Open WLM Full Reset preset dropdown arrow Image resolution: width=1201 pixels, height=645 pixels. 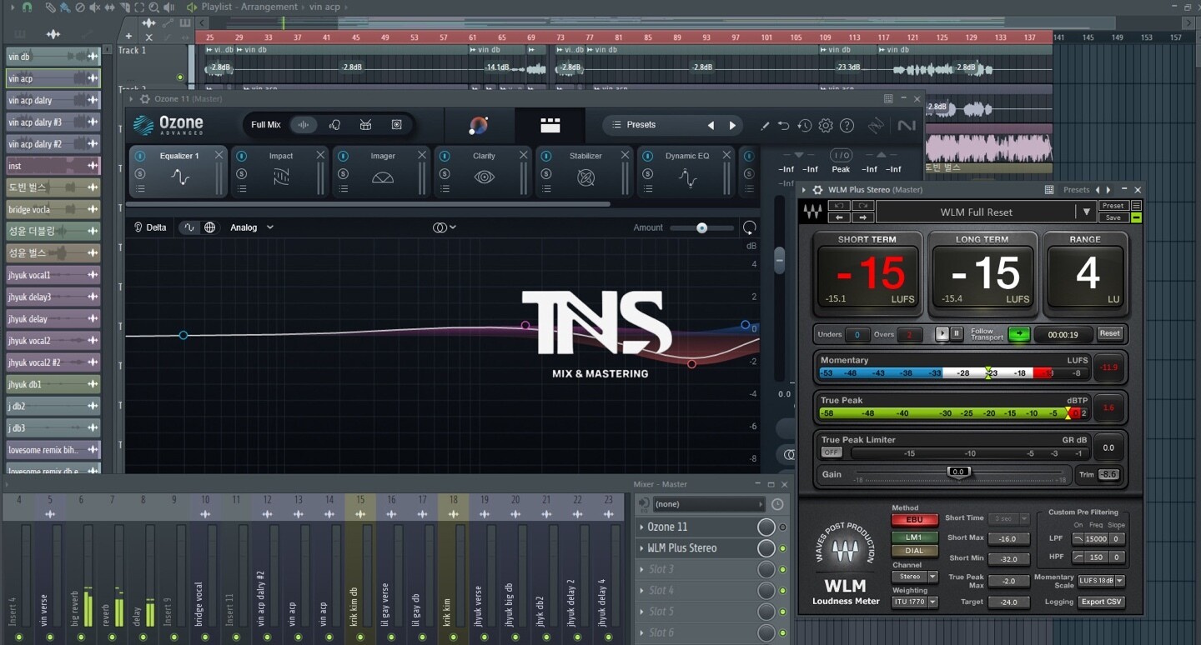pyautogui.click(x=1086, y=212)
